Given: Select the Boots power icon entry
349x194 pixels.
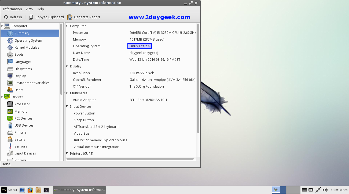Looking at the screenshot, I should coord(10,55).
